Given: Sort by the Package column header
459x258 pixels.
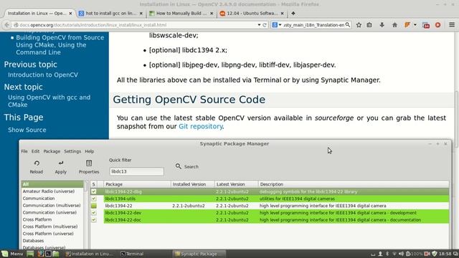Looking at the screenshot, I should point(137,184).
